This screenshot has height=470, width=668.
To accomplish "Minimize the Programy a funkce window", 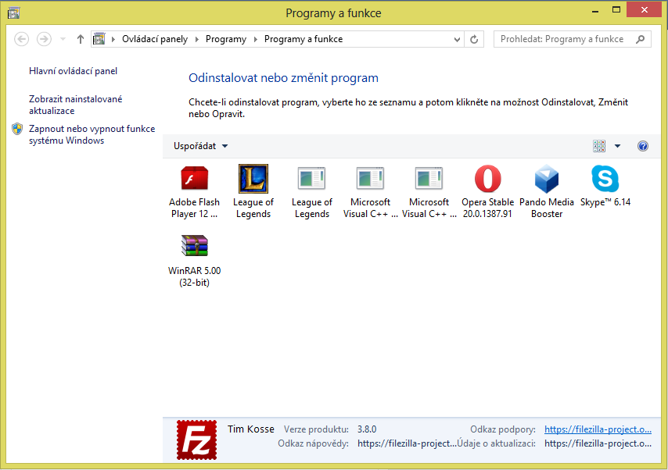I will tap(595, 11).
